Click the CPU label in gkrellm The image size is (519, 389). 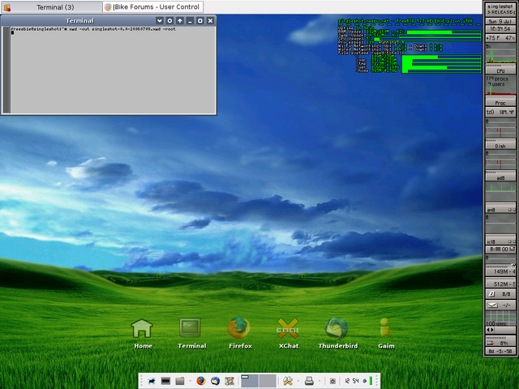point(500,71)
